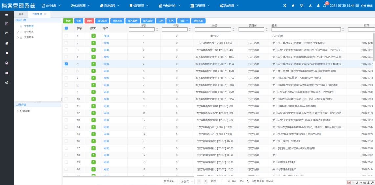The image size is (375, 185).
Task: Open the notification bell icon
Action: coord(325,6)
